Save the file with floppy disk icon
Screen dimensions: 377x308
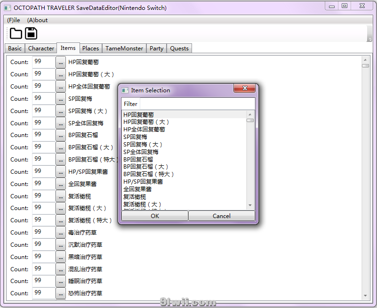(31, 33)
